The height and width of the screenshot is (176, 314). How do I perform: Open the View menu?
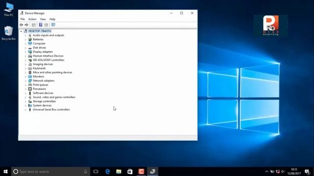(43, 19)
